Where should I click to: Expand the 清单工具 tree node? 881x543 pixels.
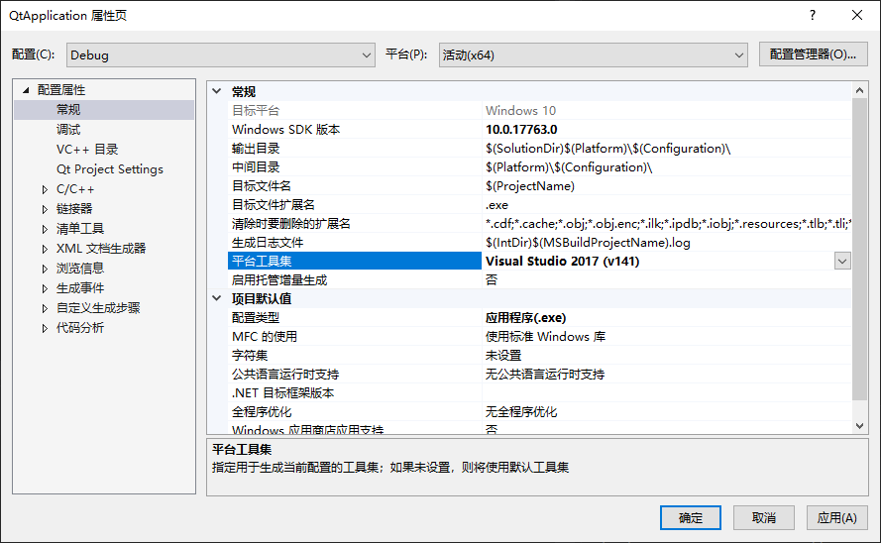pos(45,229)
